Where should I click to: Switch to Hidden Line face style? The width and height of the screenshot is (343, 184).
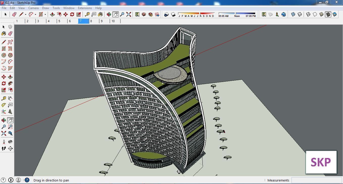(x=315, y=14)
